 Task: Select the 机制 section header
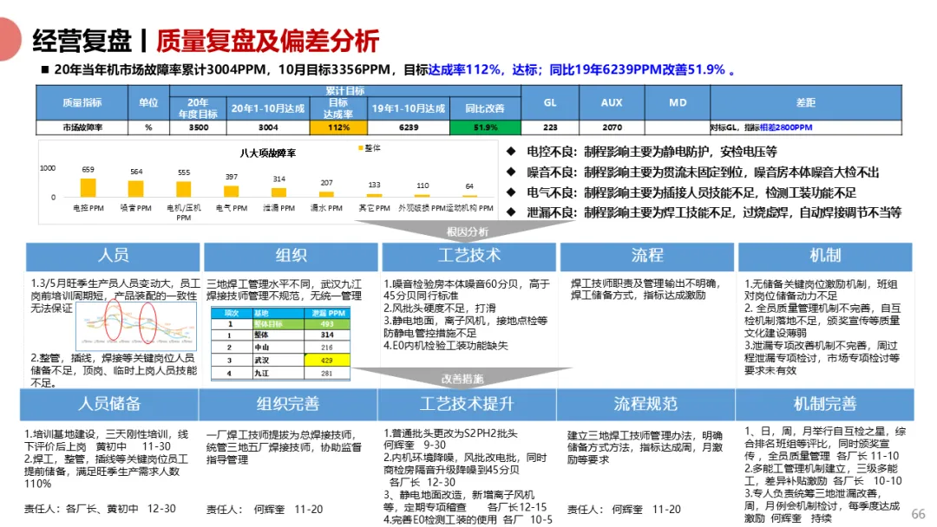click(825, 256)
